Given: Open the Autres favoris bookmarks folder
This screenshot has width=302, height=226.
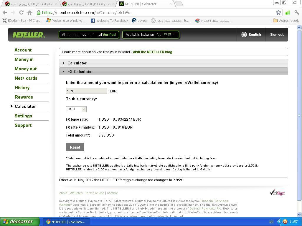Looking at the screenshot, I should tap(286, 21).
